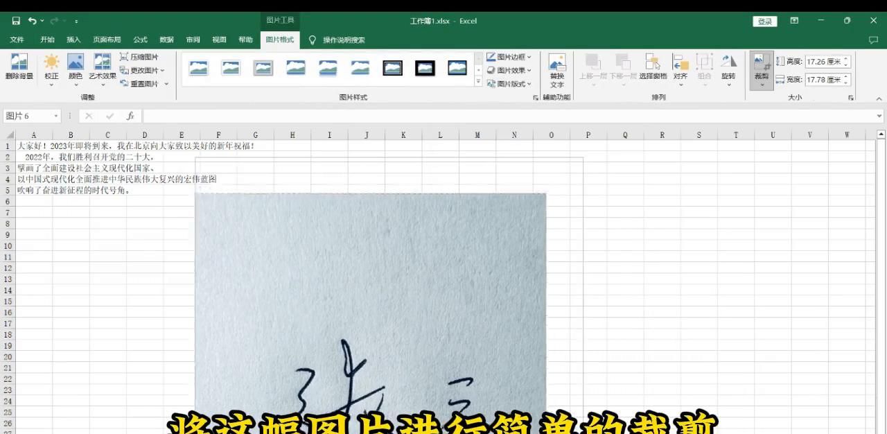Click the vertical scrollbar up arrow
Viewport: 887px width, 434px height.
click(881, 134)
